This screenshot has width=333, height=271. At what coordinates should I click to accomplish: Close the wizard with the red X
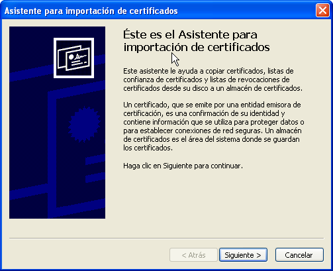click(x=322, y=11)
